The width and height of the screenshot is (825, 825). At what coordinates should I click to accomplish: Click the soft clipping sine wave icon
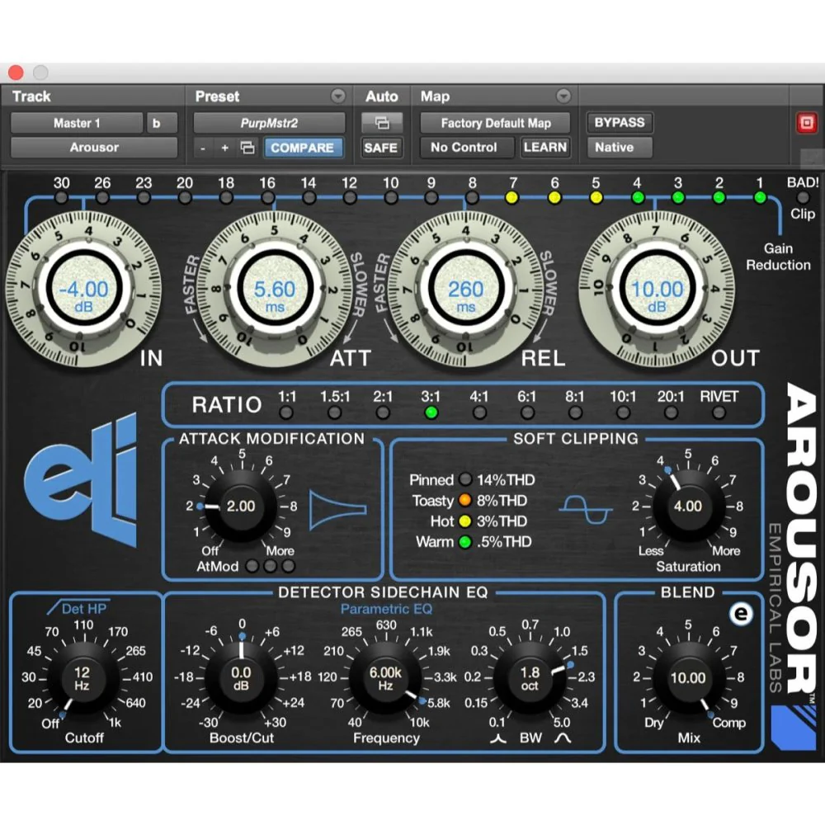585,509
